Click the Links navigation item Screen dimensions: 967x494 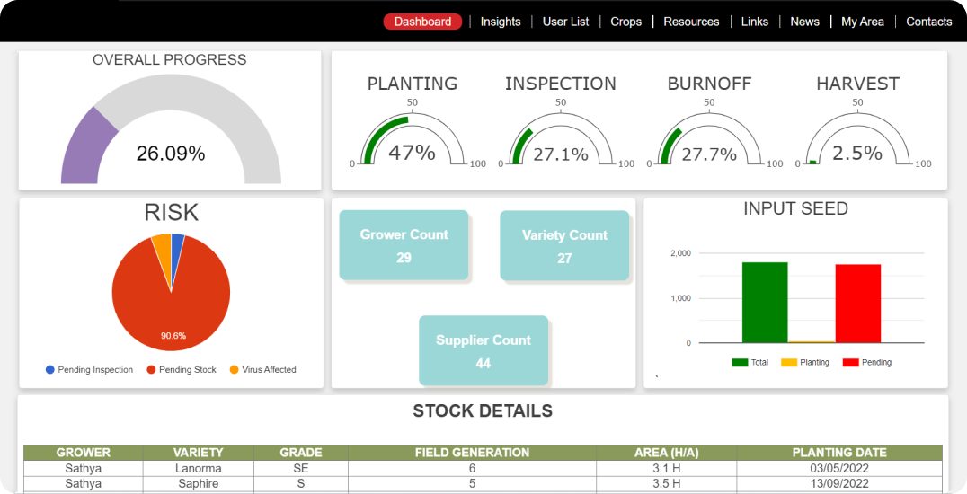[754, 22]
